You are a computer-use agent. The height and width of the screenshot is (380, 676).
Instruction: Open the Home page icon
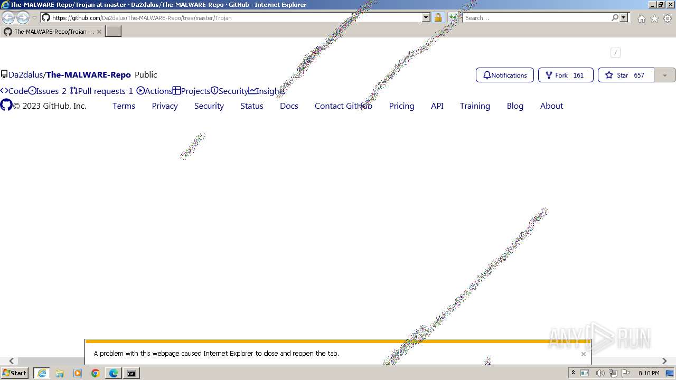[641, 18]
